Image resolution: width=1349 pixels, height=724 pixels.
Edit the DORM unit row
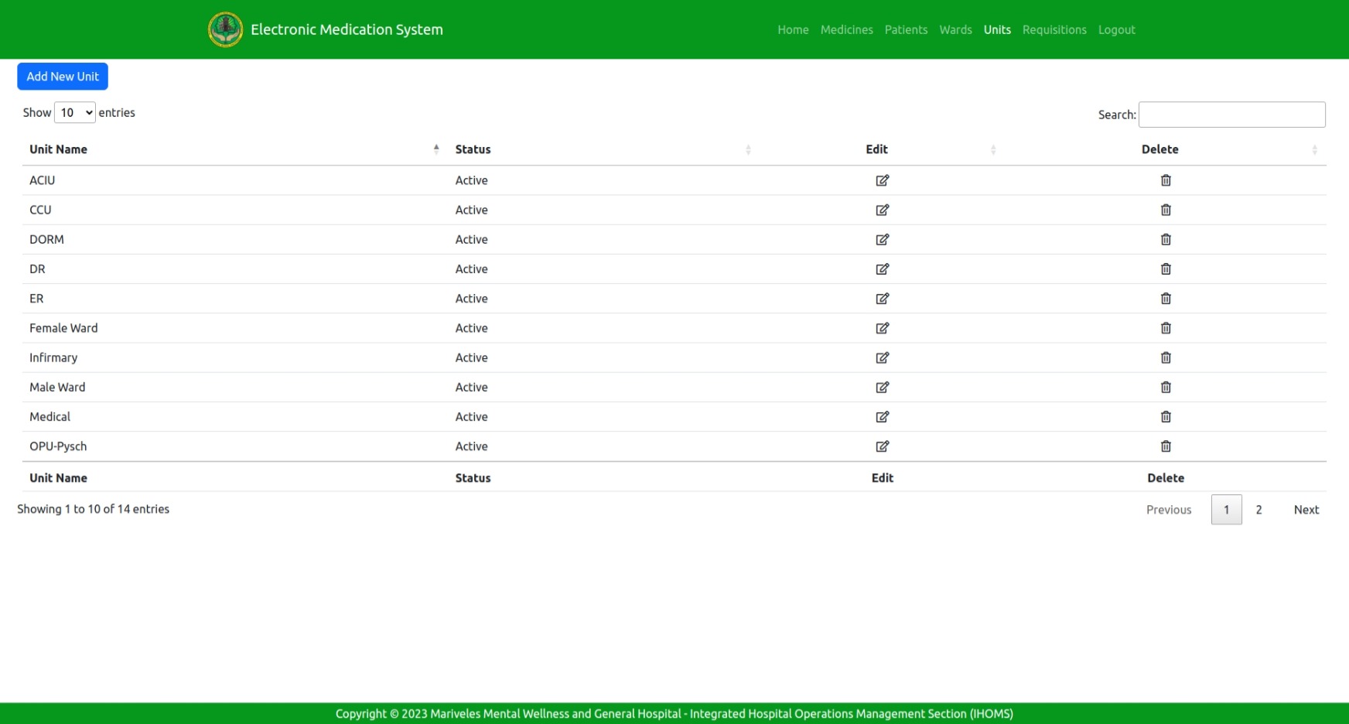point(882,240)
